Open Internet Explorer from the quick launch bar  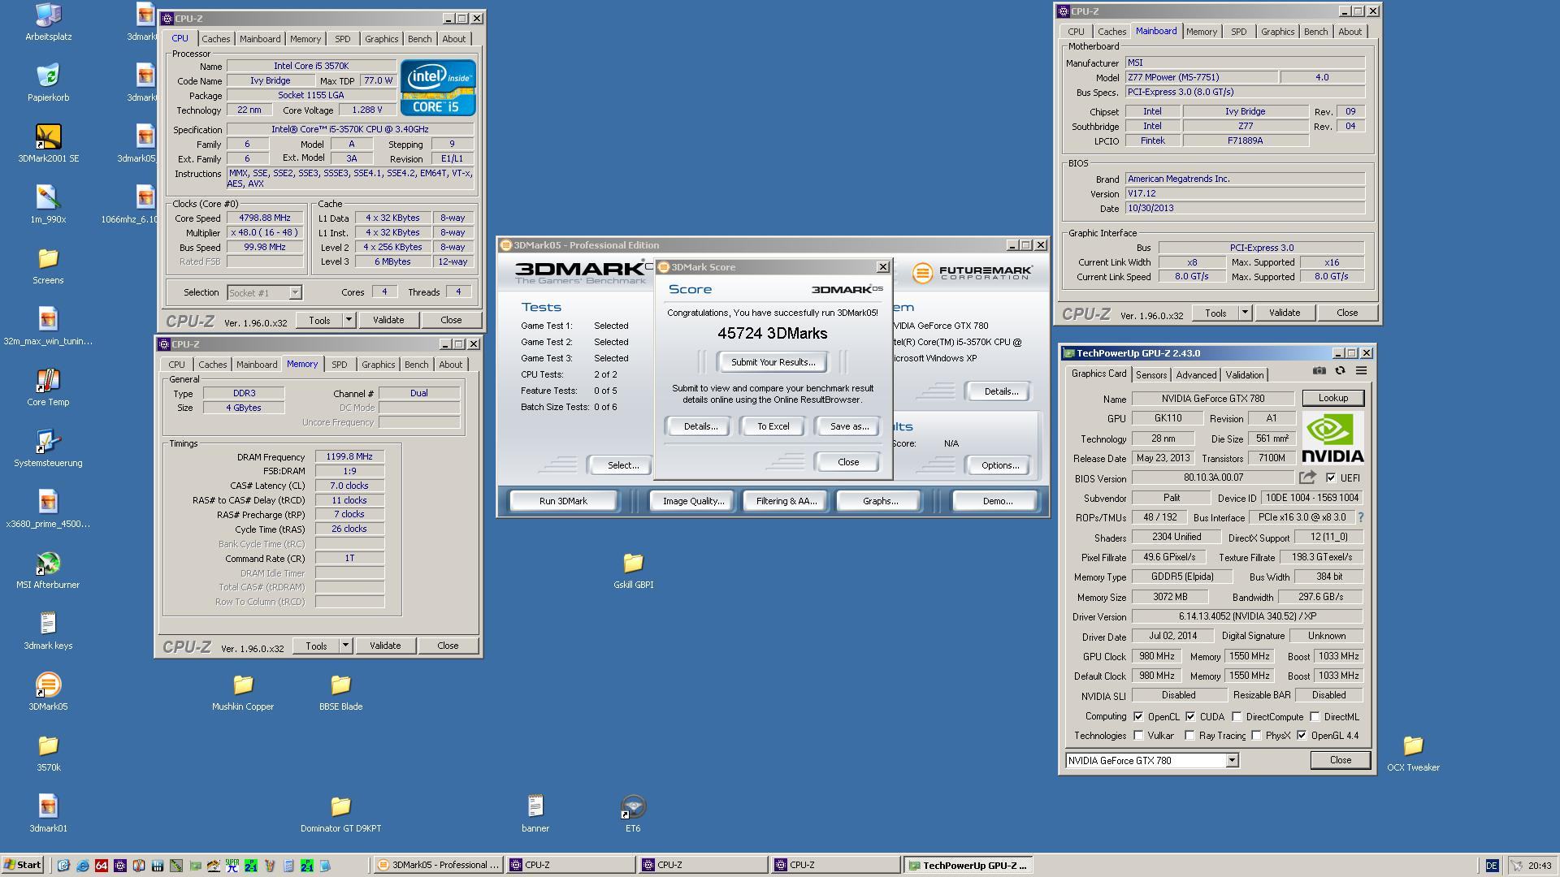pyautogui.click(x=82, y=866)
